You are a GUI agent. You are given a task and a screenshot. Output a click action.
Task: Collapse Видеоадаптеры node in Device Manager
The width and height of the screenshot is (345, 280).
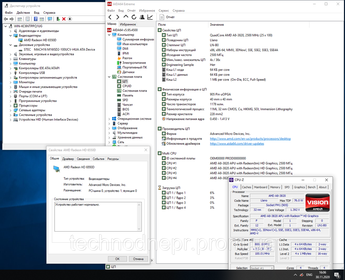coord(11,36)
